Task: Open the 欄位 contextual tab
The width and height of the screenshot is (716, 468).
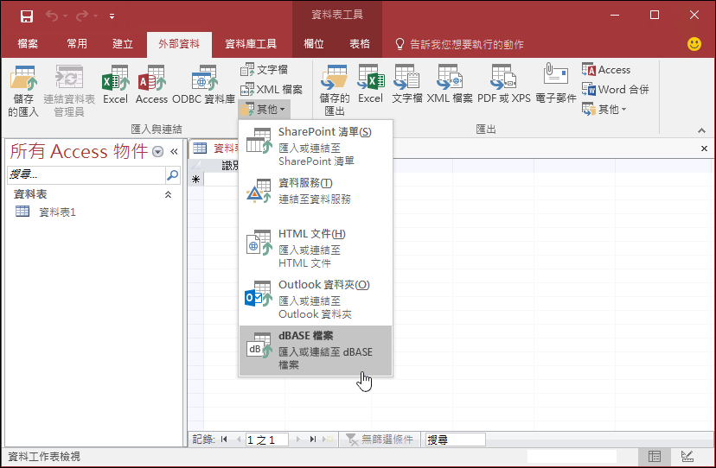Action: pyautogui.click(x=314, y=44)
